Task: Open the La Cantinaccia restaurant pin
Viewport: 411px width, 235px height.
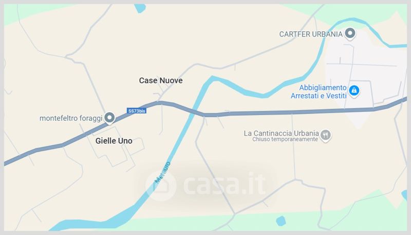Action: coord(326,136)
